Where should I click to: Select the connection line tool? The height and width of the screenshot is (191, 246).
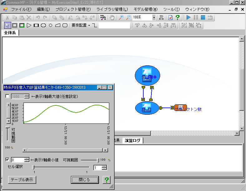click(95, 25)
